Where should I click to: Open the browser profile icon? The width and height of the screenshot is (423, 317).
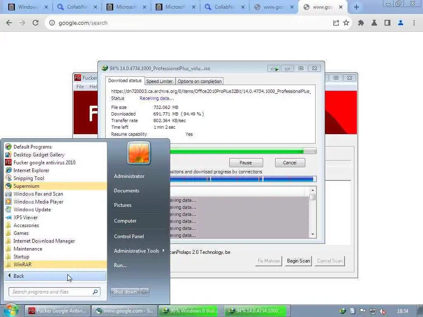[401, 23]
